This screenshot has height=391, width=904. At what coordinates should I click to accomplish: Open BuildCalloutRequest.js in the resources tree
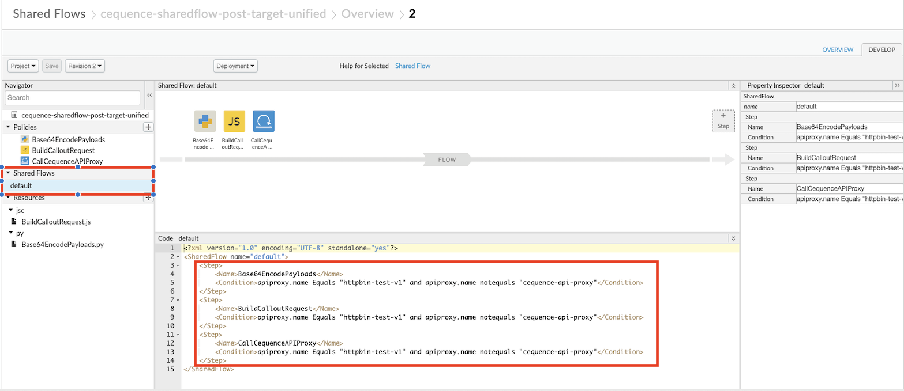56,222
